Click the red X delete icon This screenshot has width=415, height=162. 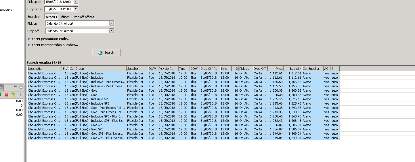(x=6, y=95)
